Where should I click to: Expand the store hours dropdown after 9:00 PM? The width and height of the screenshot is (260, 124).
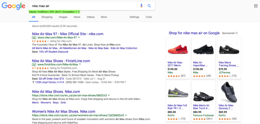pos(125,82)
